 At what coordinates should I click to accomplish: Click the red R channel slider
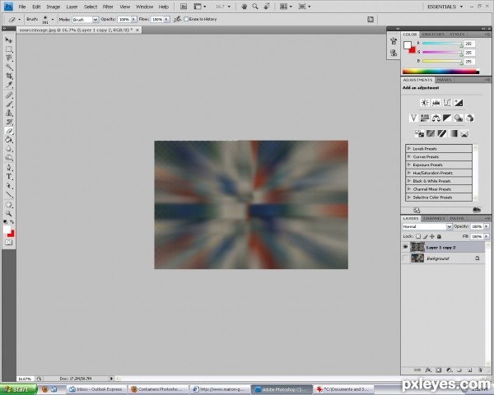(442, 44)
